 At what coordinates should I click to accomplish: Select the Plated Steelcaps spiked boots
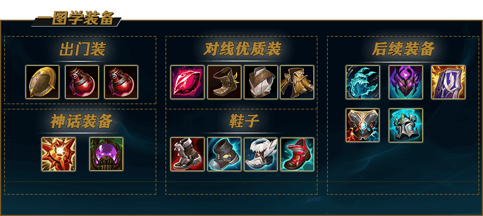[187, 154]
